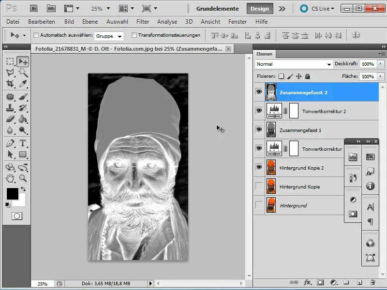Hide the Zusammengefasst 2 layer
Viewport: 387px width, 290px height.
(x=259, y=92)
